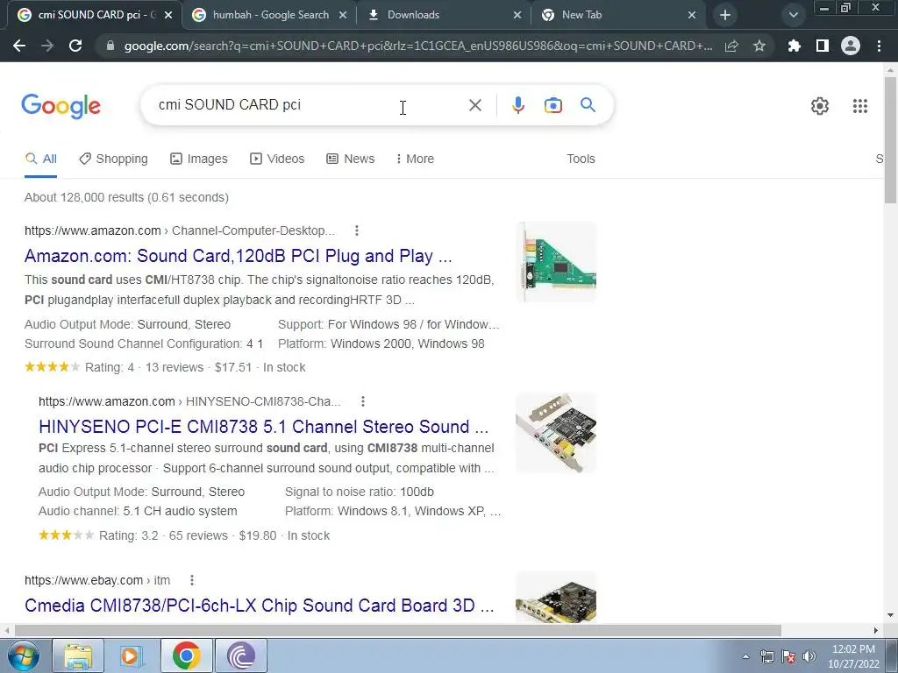Click the vertical page scrollbar
The width and height of the screenshot is (898, 673).
click(x=890, y=139)
